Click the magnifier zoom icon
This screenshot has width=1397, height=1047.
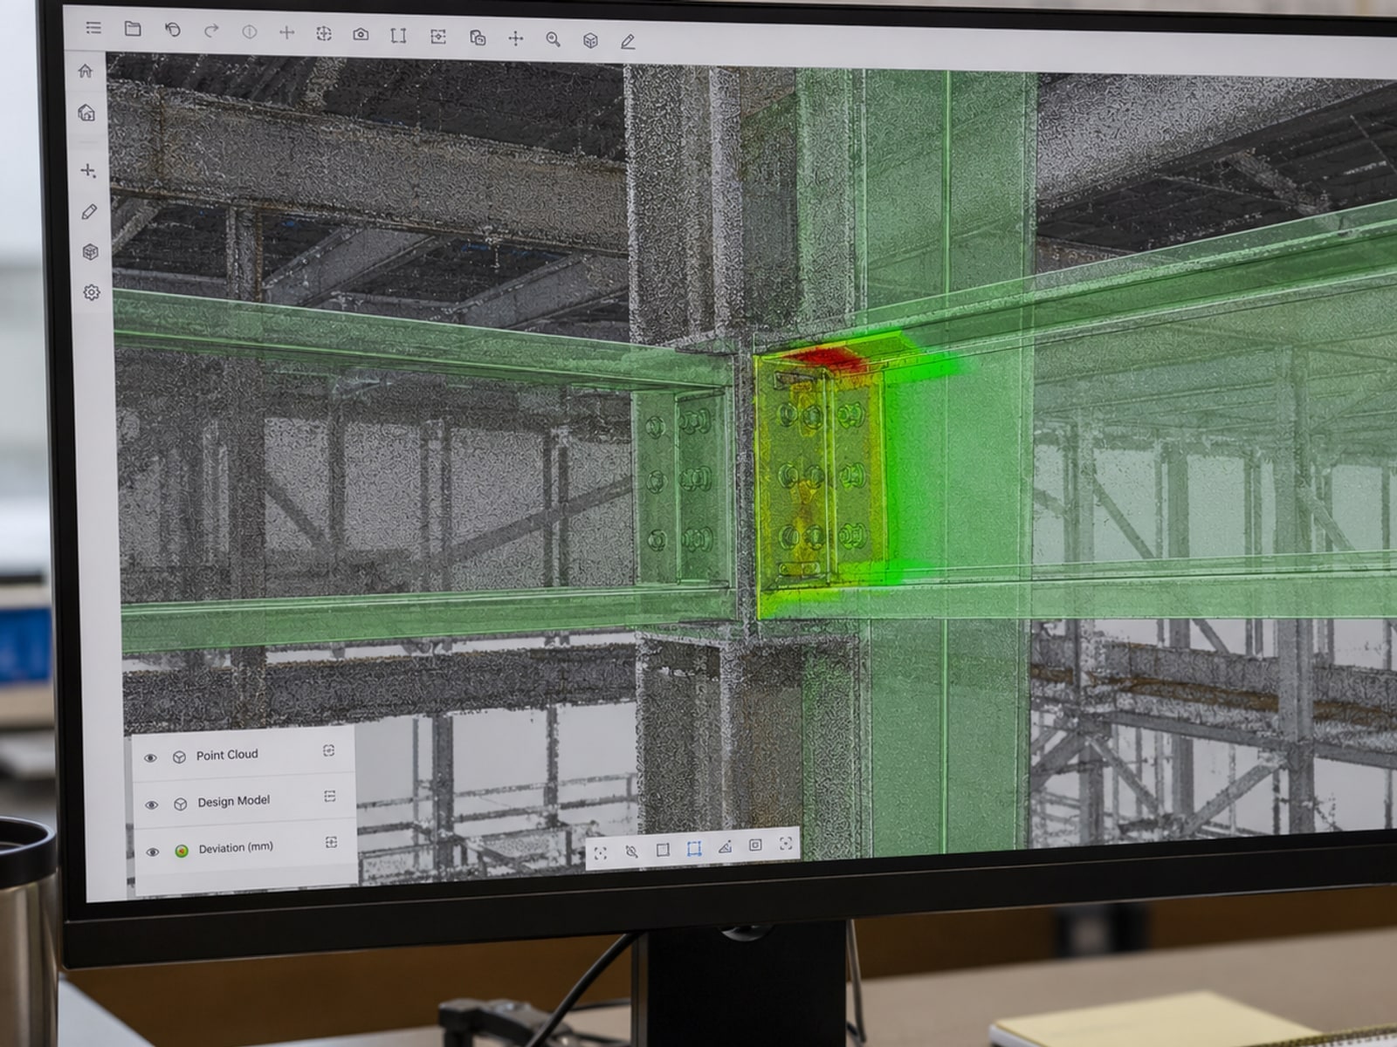tap(553, 39)
